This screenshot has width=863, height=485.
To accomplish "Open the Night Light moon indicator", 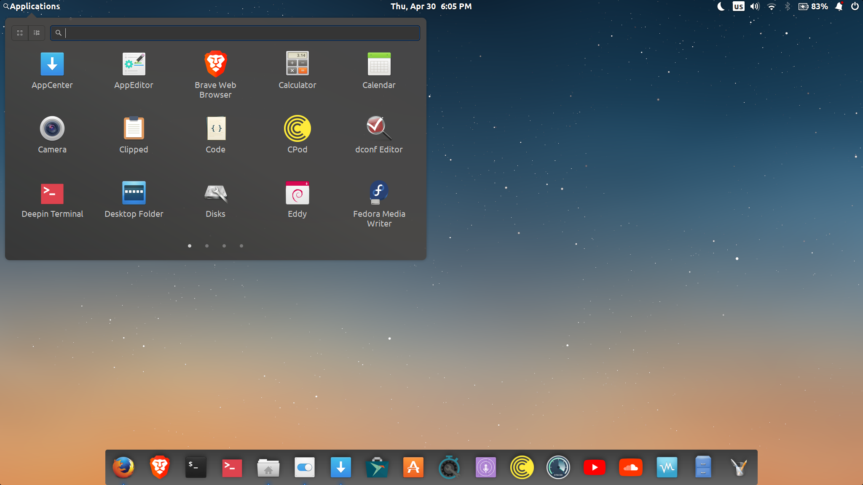I will [x=721, y=6].
